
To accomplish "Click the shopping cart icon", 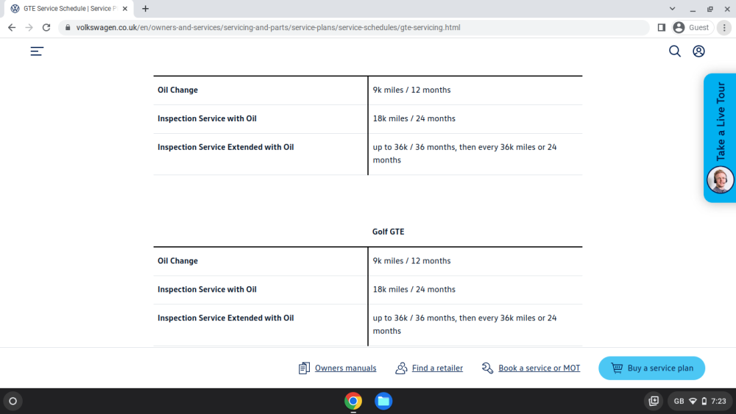I will coord(617,368).
